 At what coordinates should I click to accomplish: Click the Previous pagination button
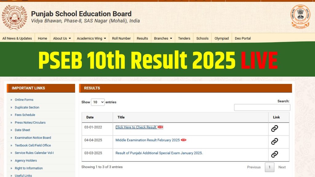pyautogui.click(x=254, y=167)
